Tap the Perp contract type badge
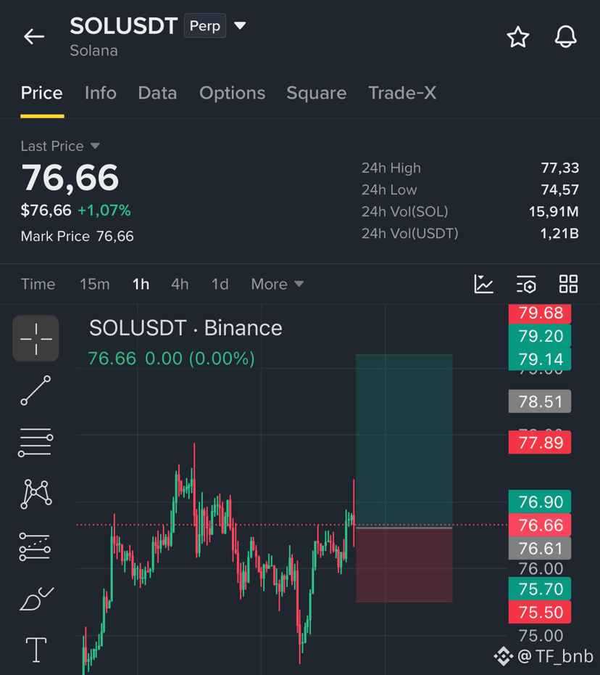The height and width of the screenshot is (675, 600). point(205,26)
